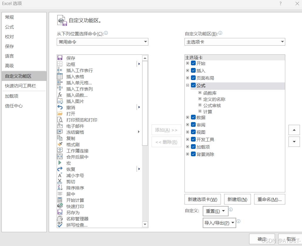This screenshot has width=302, height=246.
Task: Collapse the 公式 tree node
Action: [x=188, y=85]
